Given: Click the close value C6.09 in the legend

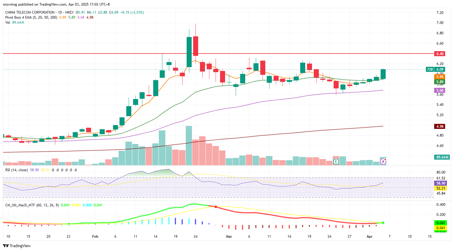Looking at the screenshot, I should (114, 12).
